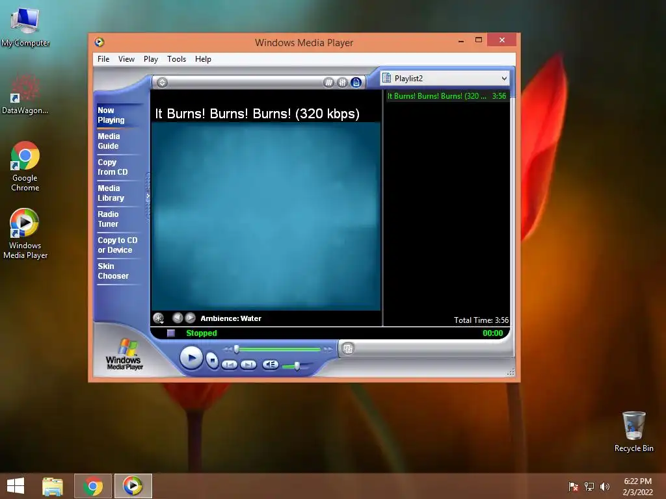The height and width of the screenshot is (499, 666).
Task: Show equalizer and settings panel
Action: click(x=342, y=83)
